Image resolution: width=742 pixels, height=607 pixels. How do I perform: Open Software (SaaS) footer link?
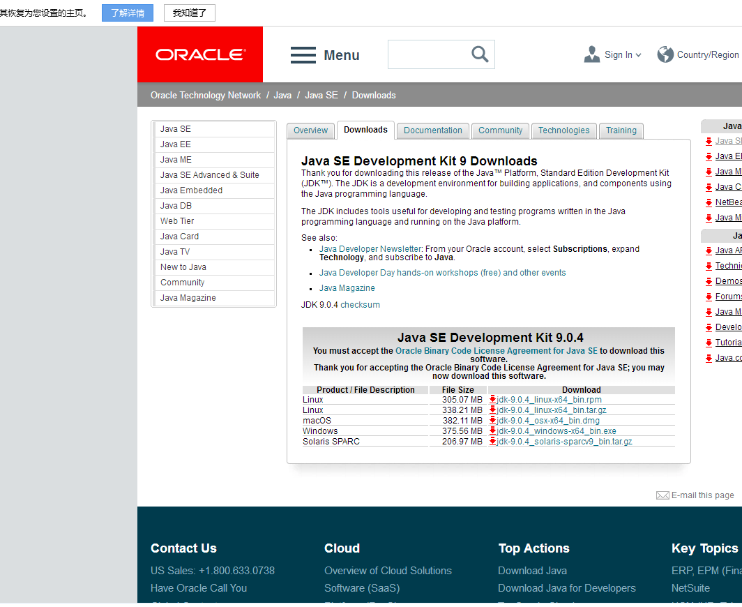[362, 589]
